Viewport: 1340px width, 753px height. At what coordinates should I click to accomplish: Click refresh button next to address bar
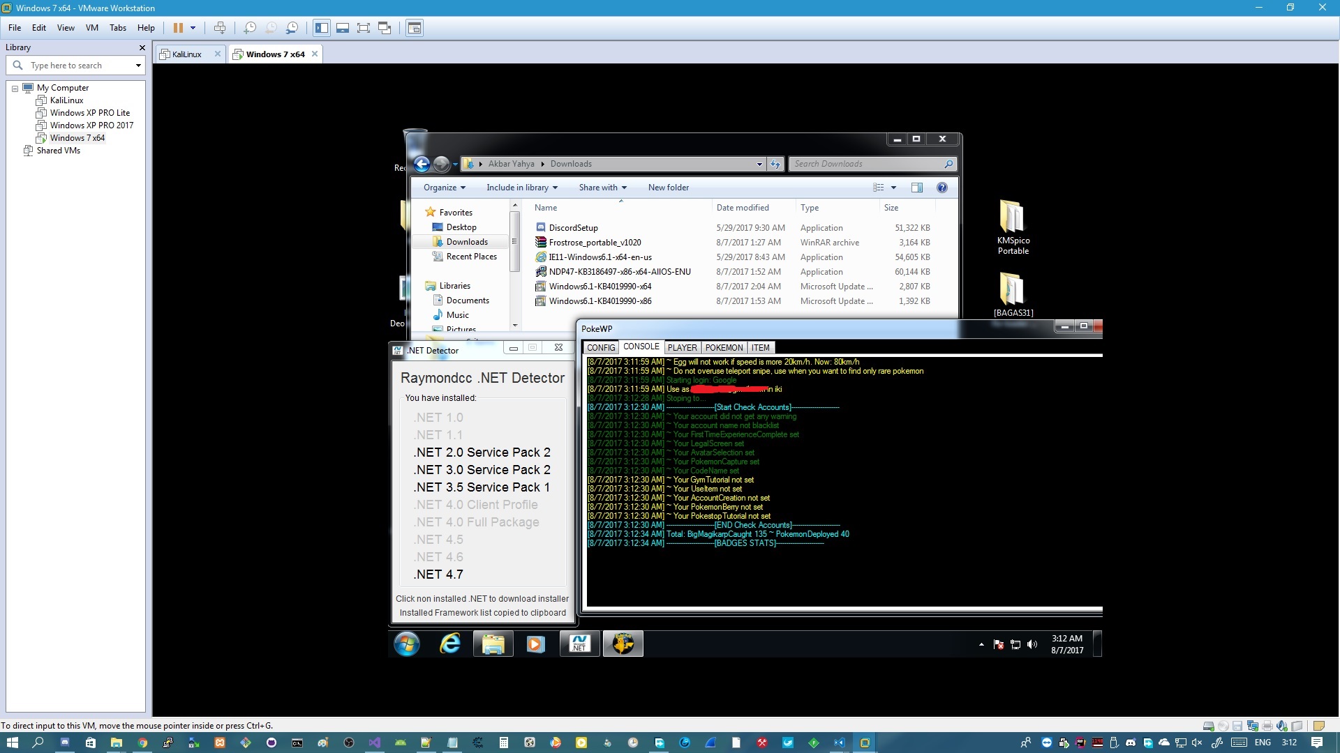tap(775, 164)
